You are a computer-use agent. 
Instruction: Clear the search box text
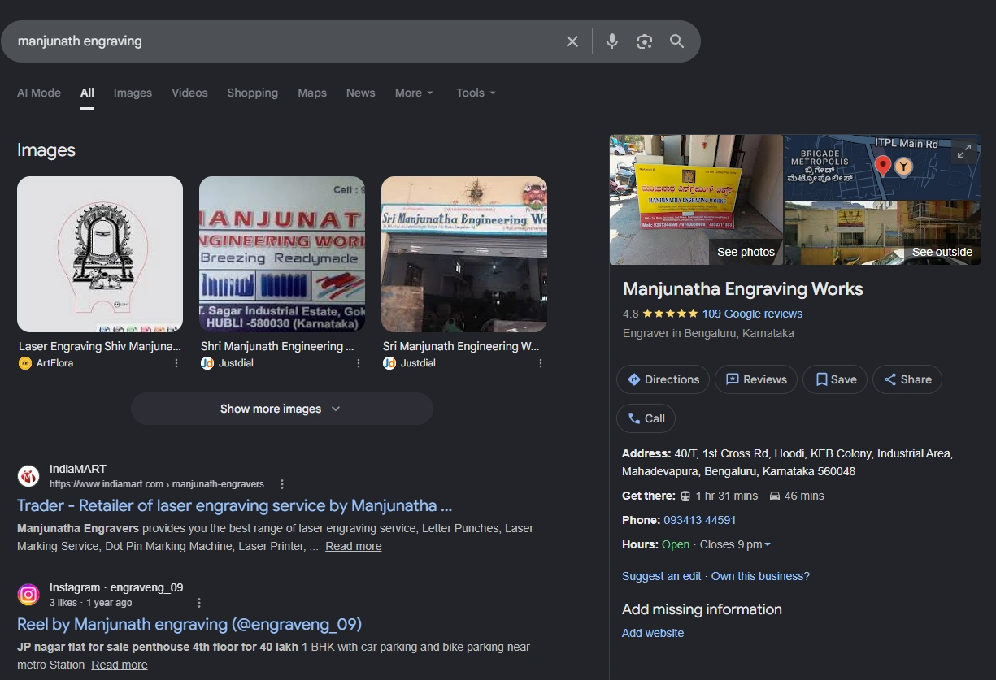click(x=572, y=41)
